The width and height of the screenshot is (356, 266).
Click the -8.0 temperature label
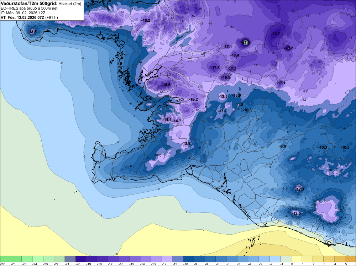tap(283, 147)
